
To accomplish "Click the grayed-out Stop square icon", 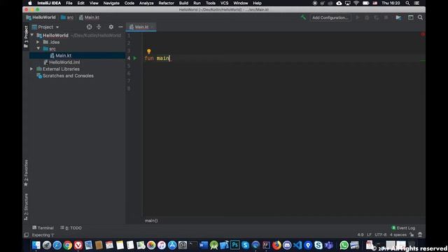I will click(x=386, y=17).
